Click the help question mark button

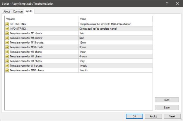click(x=167, y=3)
